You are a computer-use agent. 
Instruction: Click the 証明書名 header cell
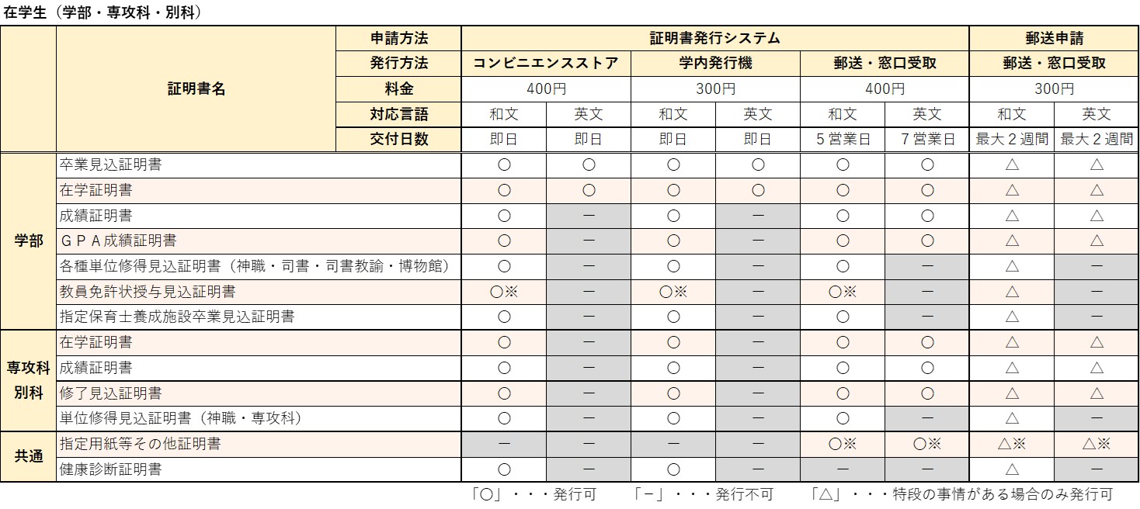click(196, 88)
